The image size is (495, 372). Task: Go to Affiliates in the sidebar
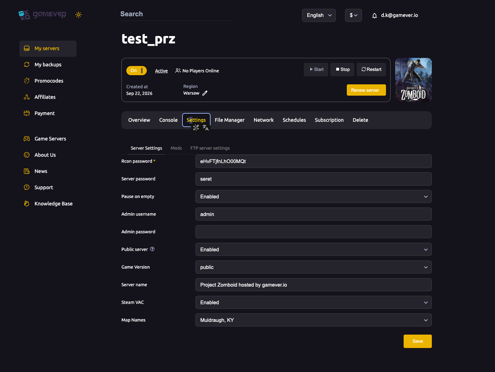48,97
